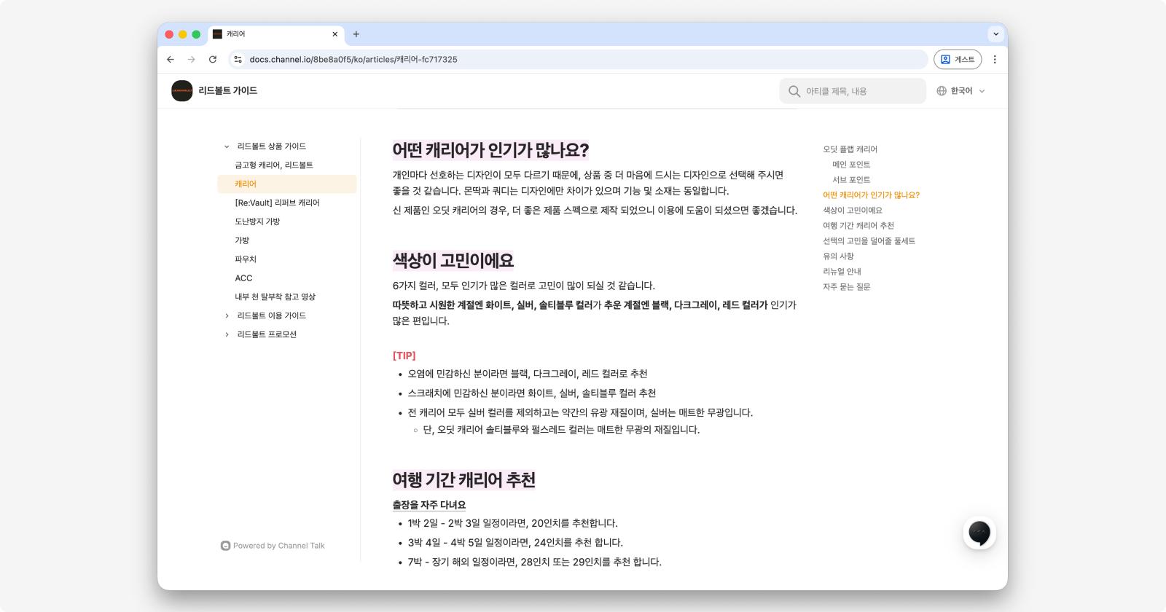1166x612 pixels.
Task: Jump to 색상이 고민이에요 in table of contents
Action: [x=853, y=211]
